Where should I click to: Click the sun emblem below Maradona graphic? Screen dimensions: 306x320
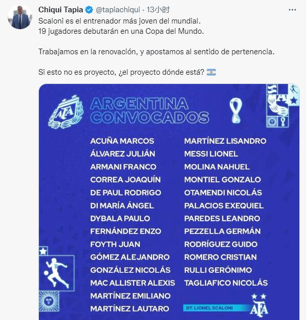pos(49,301)
